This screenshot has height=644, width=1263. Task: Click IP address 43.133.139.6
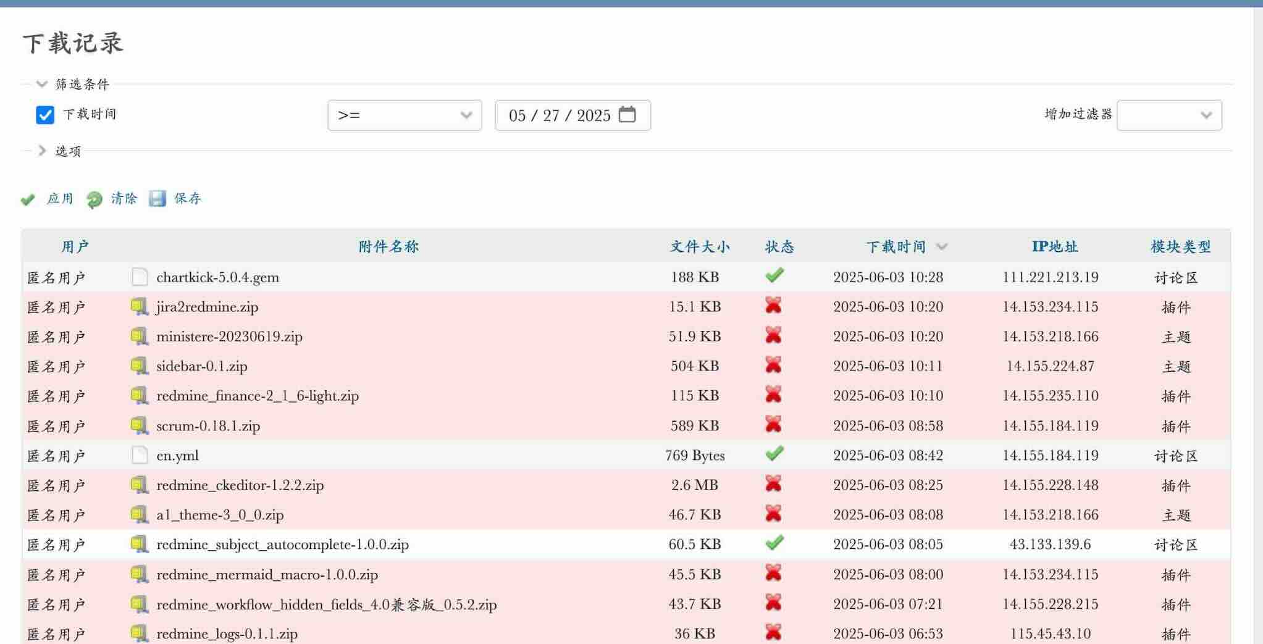click(1050, 545)
